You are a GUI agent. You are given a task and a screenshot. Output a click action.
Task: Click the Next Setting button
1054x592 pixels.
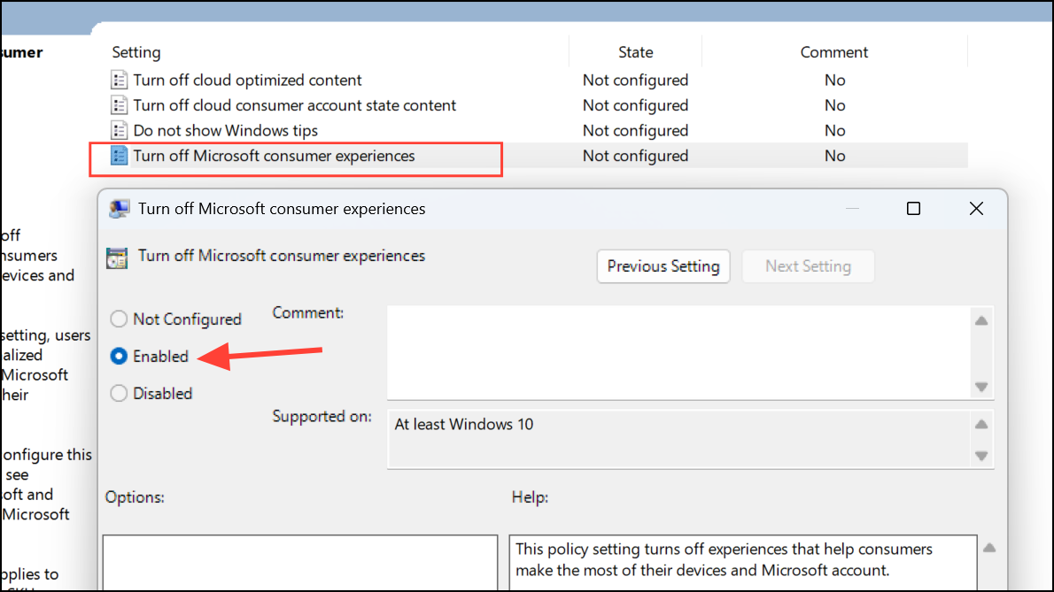(x=808, y=266)
